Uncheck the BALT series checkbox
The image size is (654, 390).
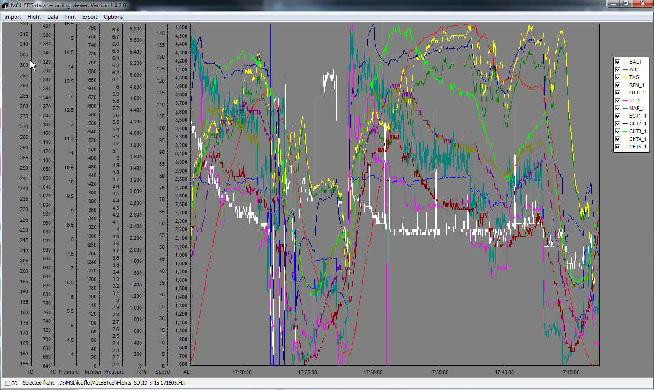point(618,62)
